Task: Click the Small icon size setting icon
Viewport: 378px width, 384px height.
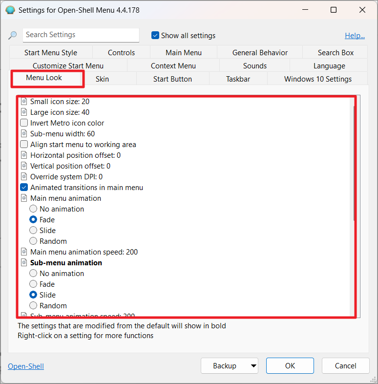Action: click(24, 101)
